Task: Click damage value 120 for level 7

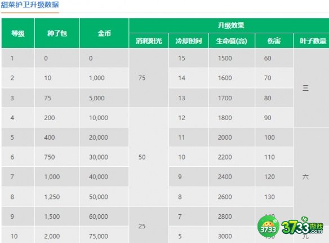Action: 274,177
